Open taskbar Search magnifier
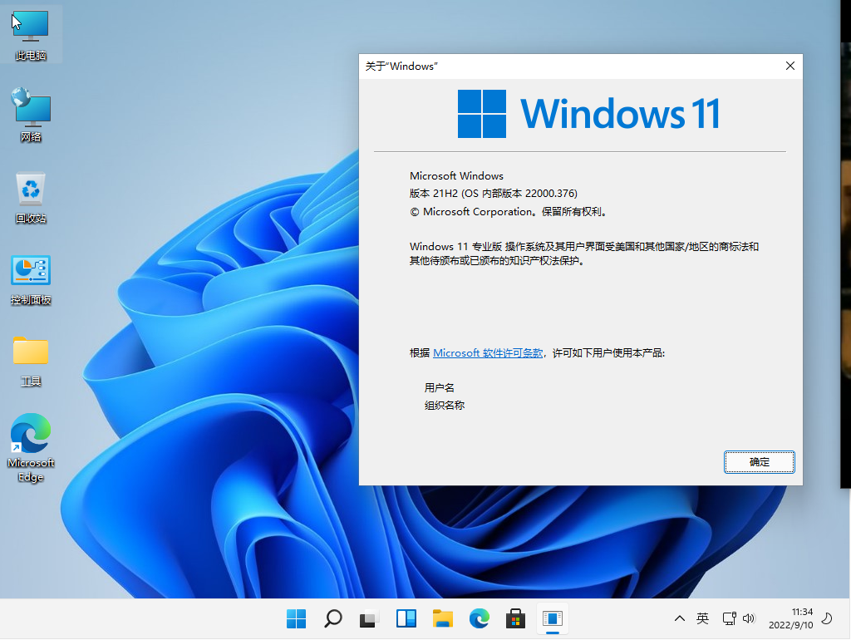The width and height of the screenshot is (851, 640). [x=332, y=618]
